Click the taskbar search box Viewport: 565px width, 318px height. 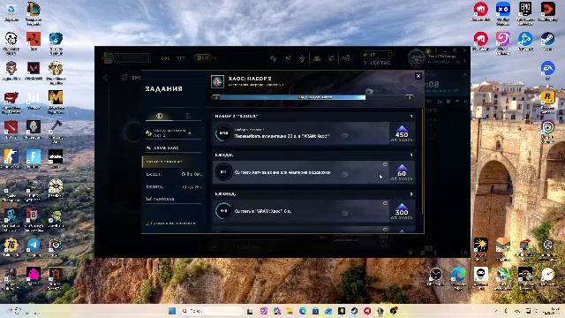(211, 311)
